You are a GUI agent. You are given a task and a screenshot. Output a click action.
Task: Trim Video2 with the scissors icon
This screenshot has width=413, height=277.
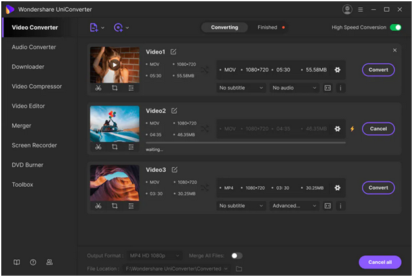(x=98, y=147)
